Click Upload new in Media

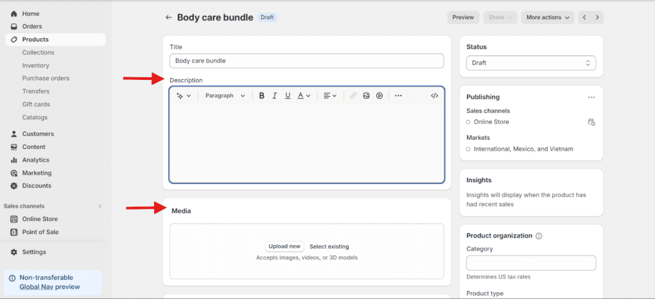click(x=285, y=247)
